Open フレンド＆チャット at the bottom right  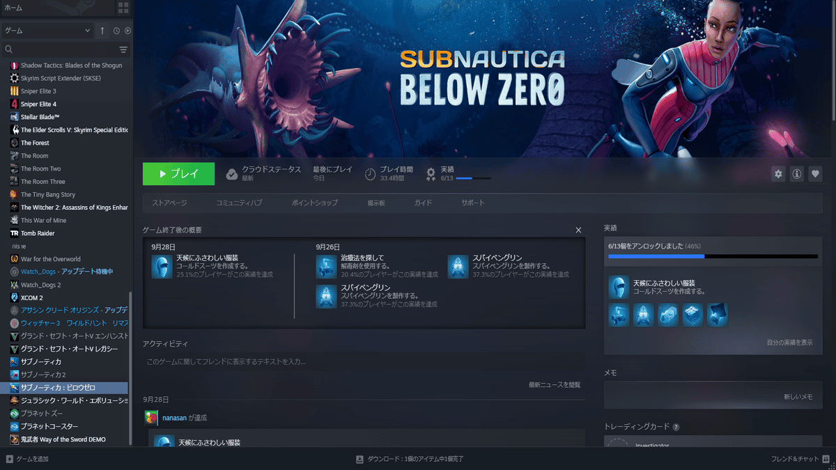(800, 459)
